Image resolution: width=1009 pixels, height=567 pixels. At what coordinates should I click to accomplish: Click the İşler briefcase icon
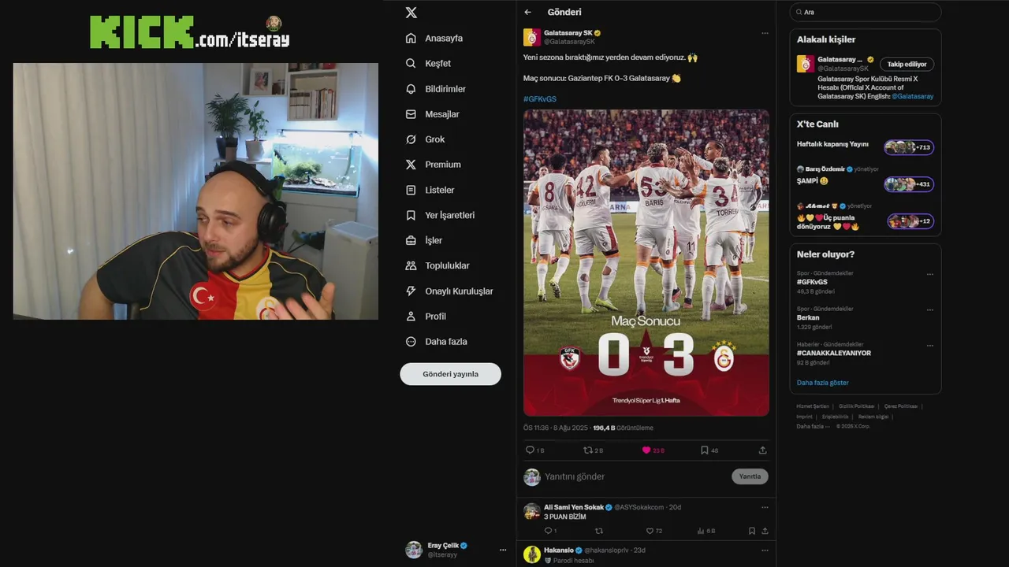pos(411,240)
